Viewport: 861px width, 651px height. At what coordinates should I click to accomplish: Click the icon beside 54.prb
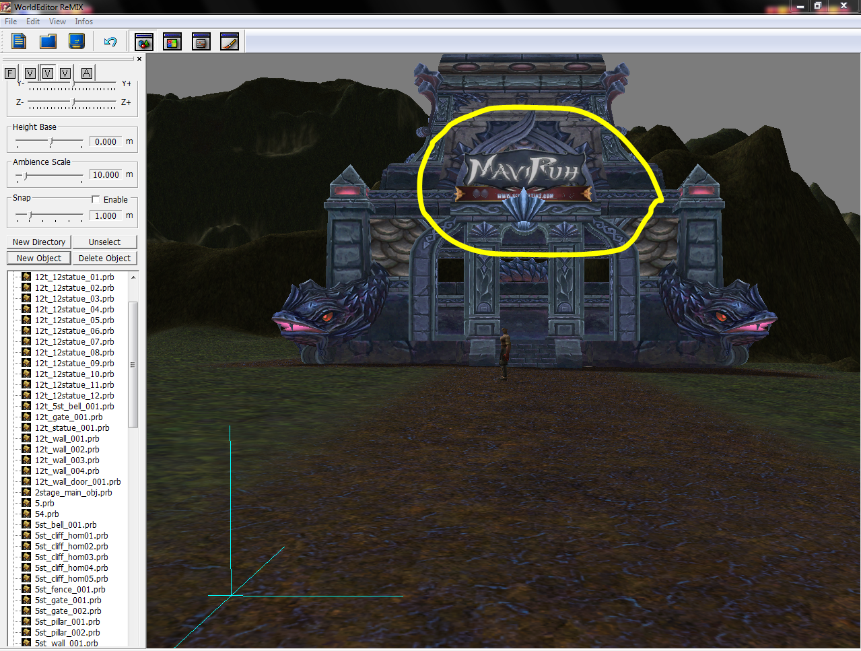coord(26,514)
